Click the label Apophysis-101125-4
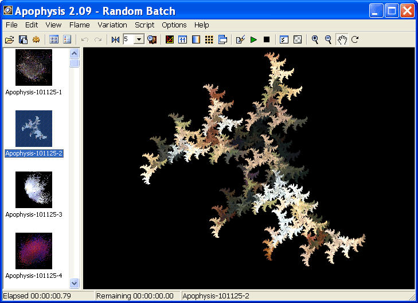This screenshot has height=303, width=418. coord(34,276)
